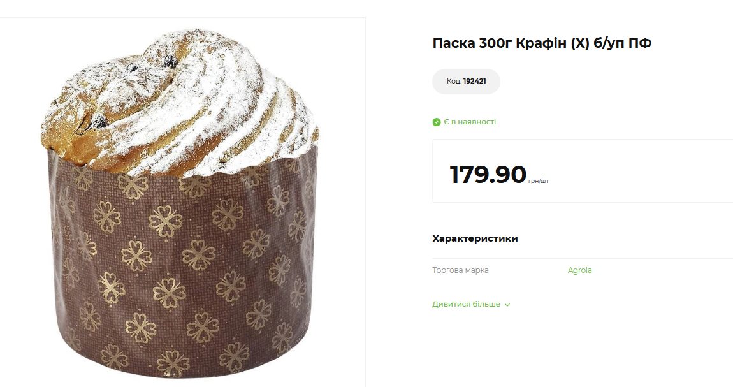Open the Agrola brand page
Image resolution: width=733 pixels, height=387 pixels.
pyautogui.click(x=579, y=270)
